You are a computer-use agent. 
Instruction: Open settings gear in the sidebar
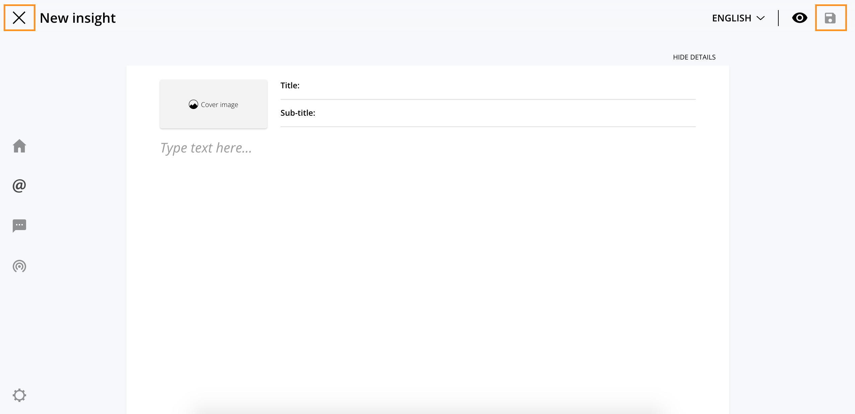pyautogui.click(x=19, y=395)
